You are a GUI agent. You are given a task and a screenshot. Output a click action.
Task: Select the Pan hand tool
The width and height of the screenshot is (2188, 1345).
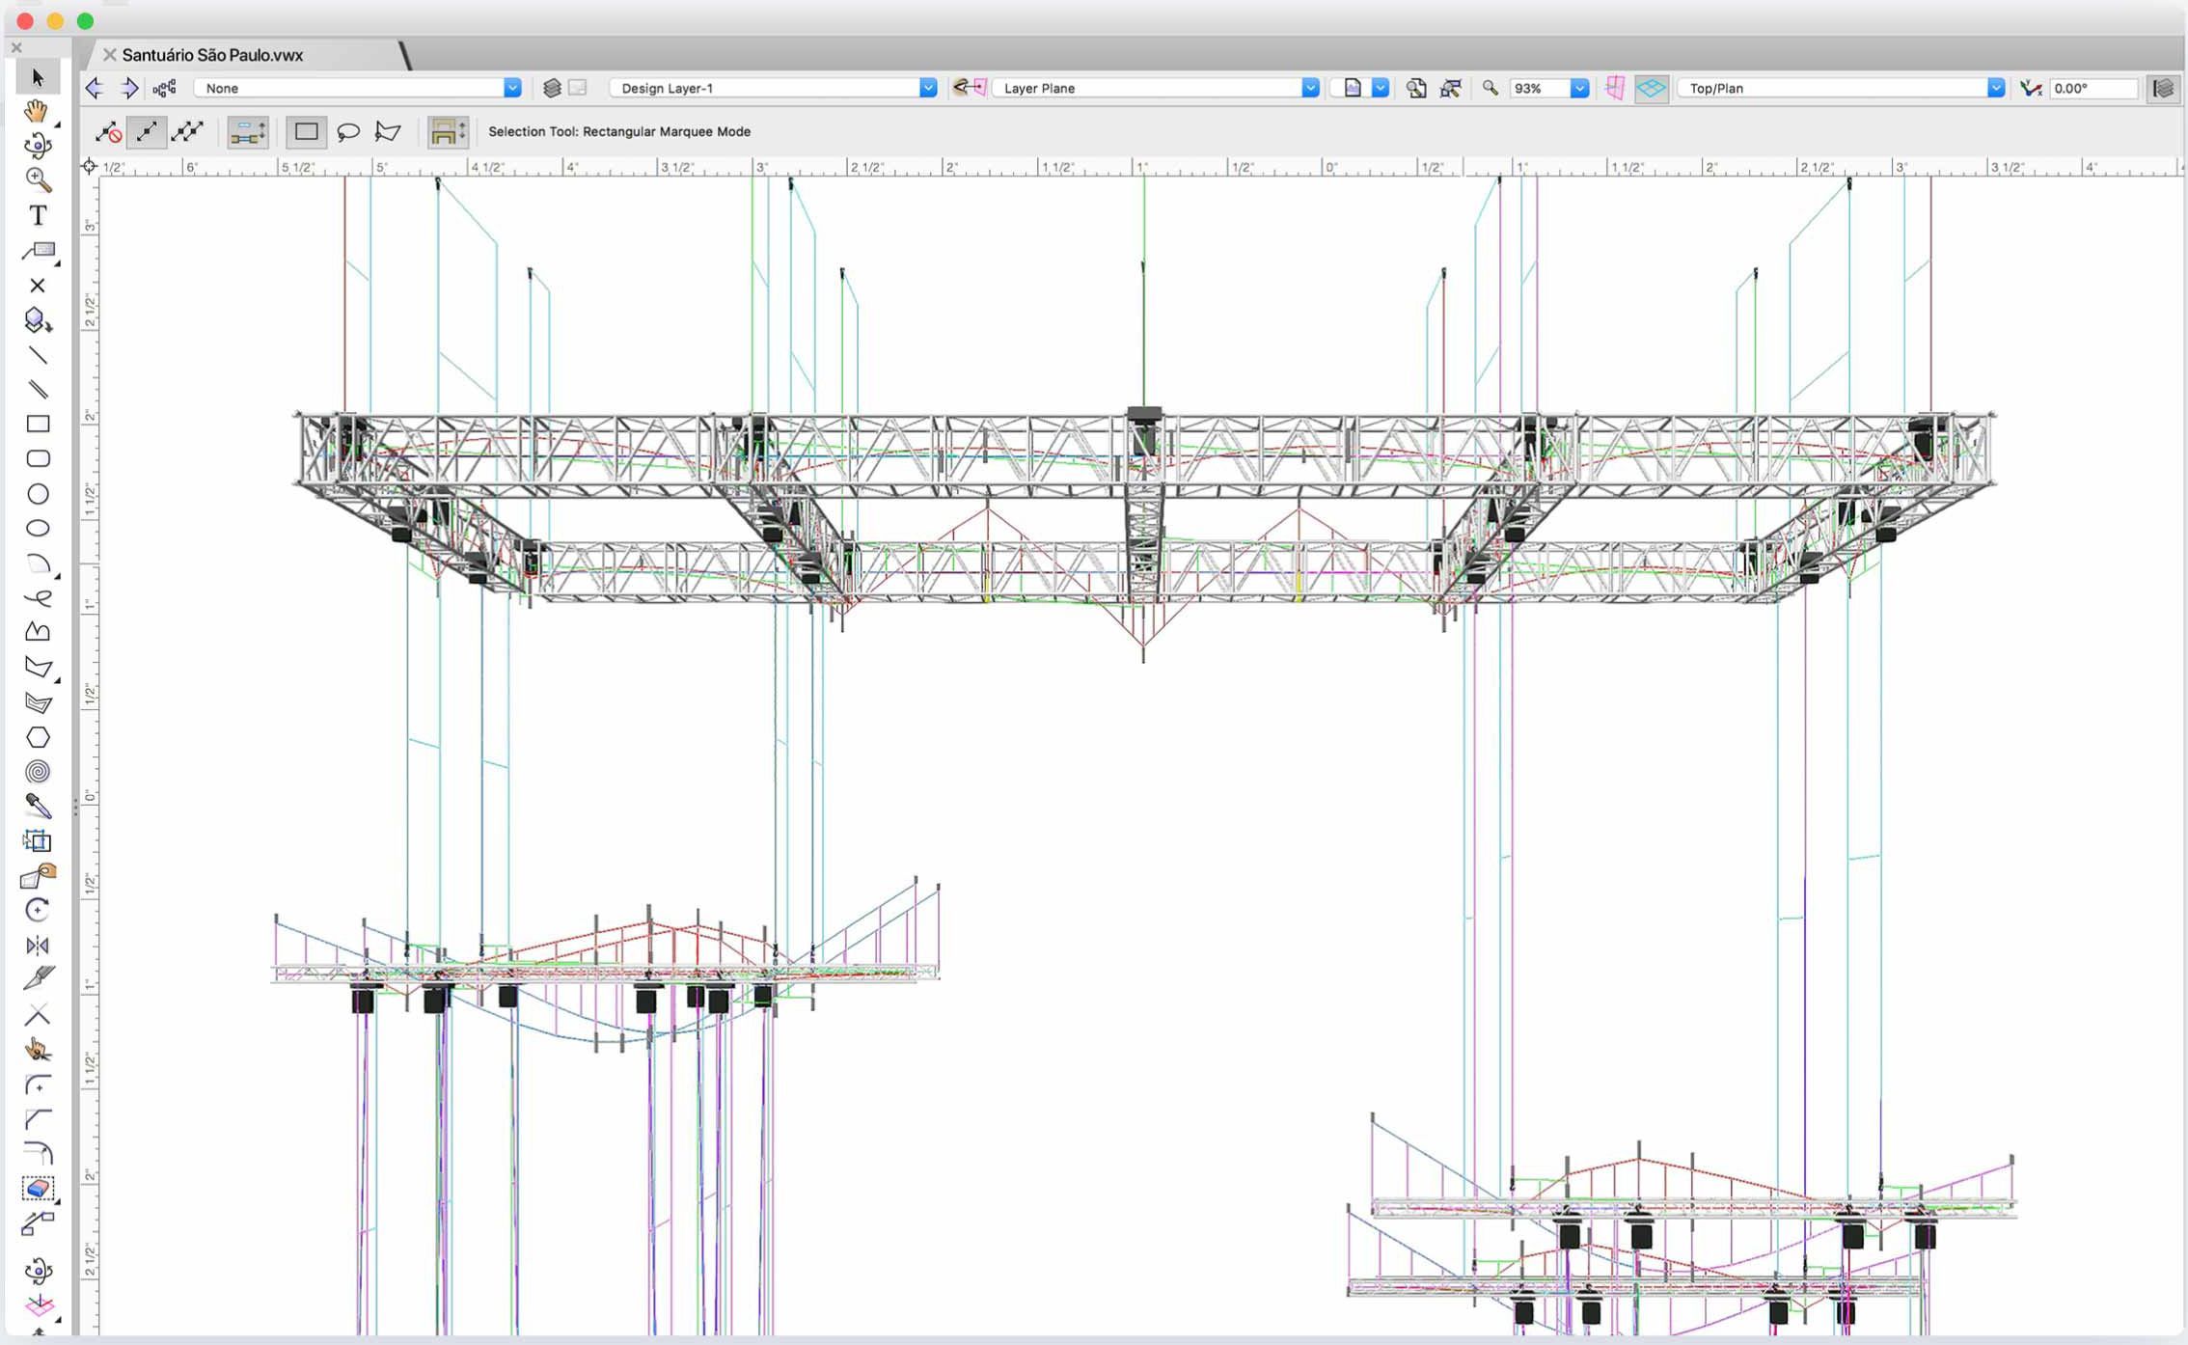pyautogui.click(x=38, y=112)
